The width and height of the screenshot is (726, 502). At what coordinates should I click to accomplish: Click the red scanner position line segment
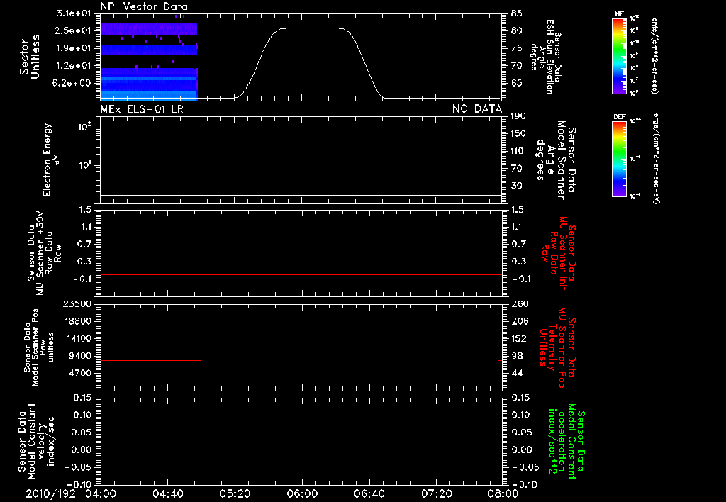tap(150, 360)
